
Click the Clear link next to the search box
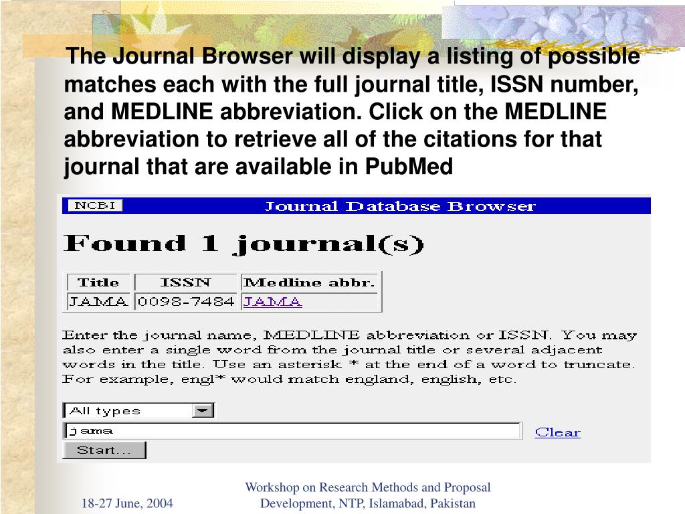tap(557, 432)
